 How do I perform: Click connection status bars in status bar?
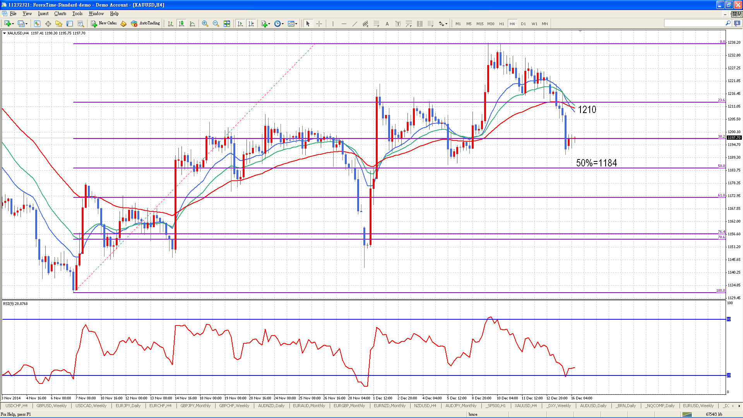pos(687,414)
